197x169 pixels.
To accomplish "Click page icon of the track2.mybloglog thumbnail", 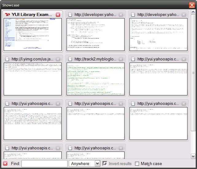I will [70, 59].
